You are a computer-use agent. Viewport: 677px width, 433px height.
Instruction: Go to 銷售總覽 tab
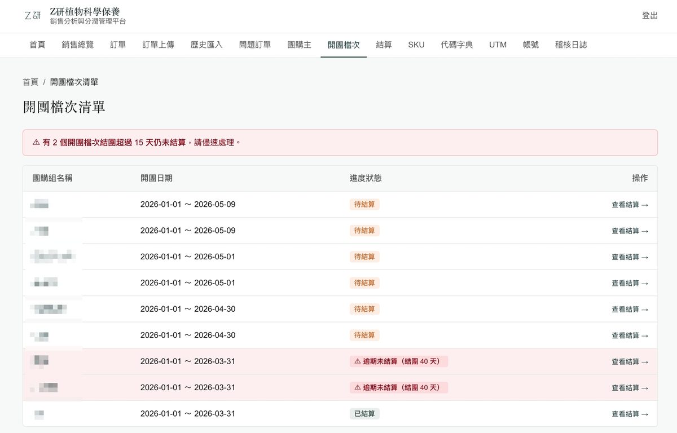click(x=78, y=45)
